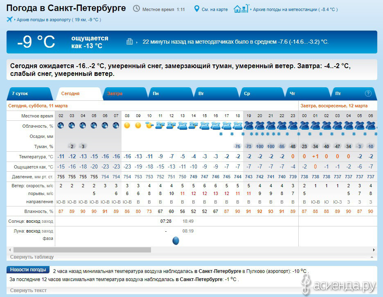Click the sunset time 18:49
Image resolution: width=383 pixels, height=297 pixels.
tap(188, 221)
